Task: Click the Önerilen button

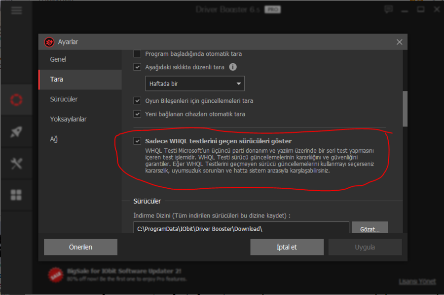Action: coord(81,247)
